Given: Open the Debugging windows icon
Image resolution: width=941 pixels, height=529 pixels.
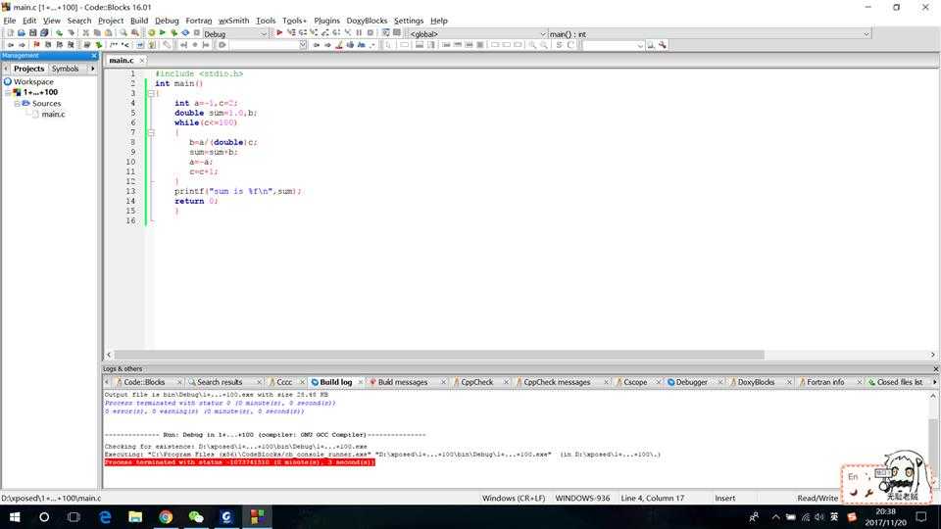Looking at the screenshot, I should pyautogui.click(x=386, y=33).
